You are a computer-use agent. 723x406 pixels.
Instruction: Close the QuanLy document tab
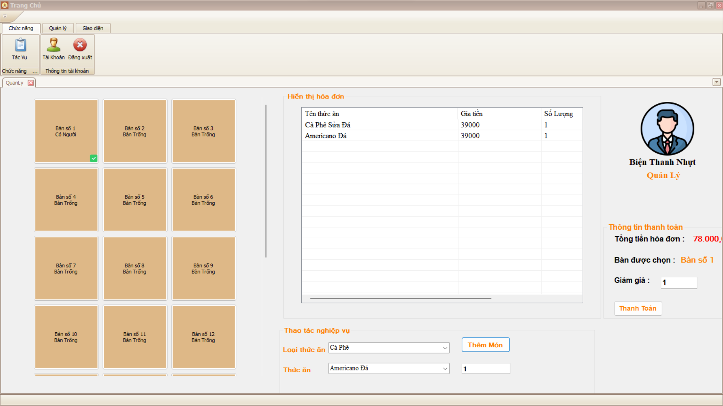[31, 83]
